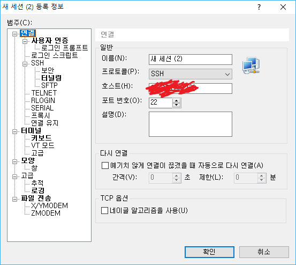Collapse the 모양 tree node
Viewport: 296px width, 265px height.
14,161
